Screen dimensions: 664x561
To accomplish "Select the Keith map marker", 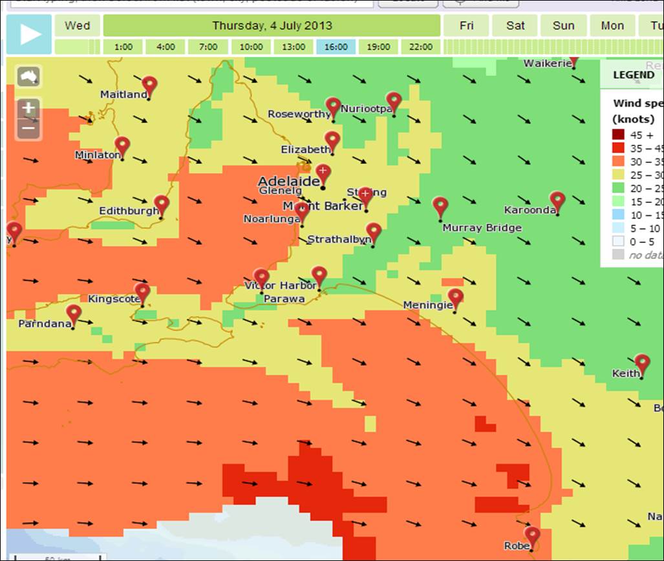I will tap(641, 364).
